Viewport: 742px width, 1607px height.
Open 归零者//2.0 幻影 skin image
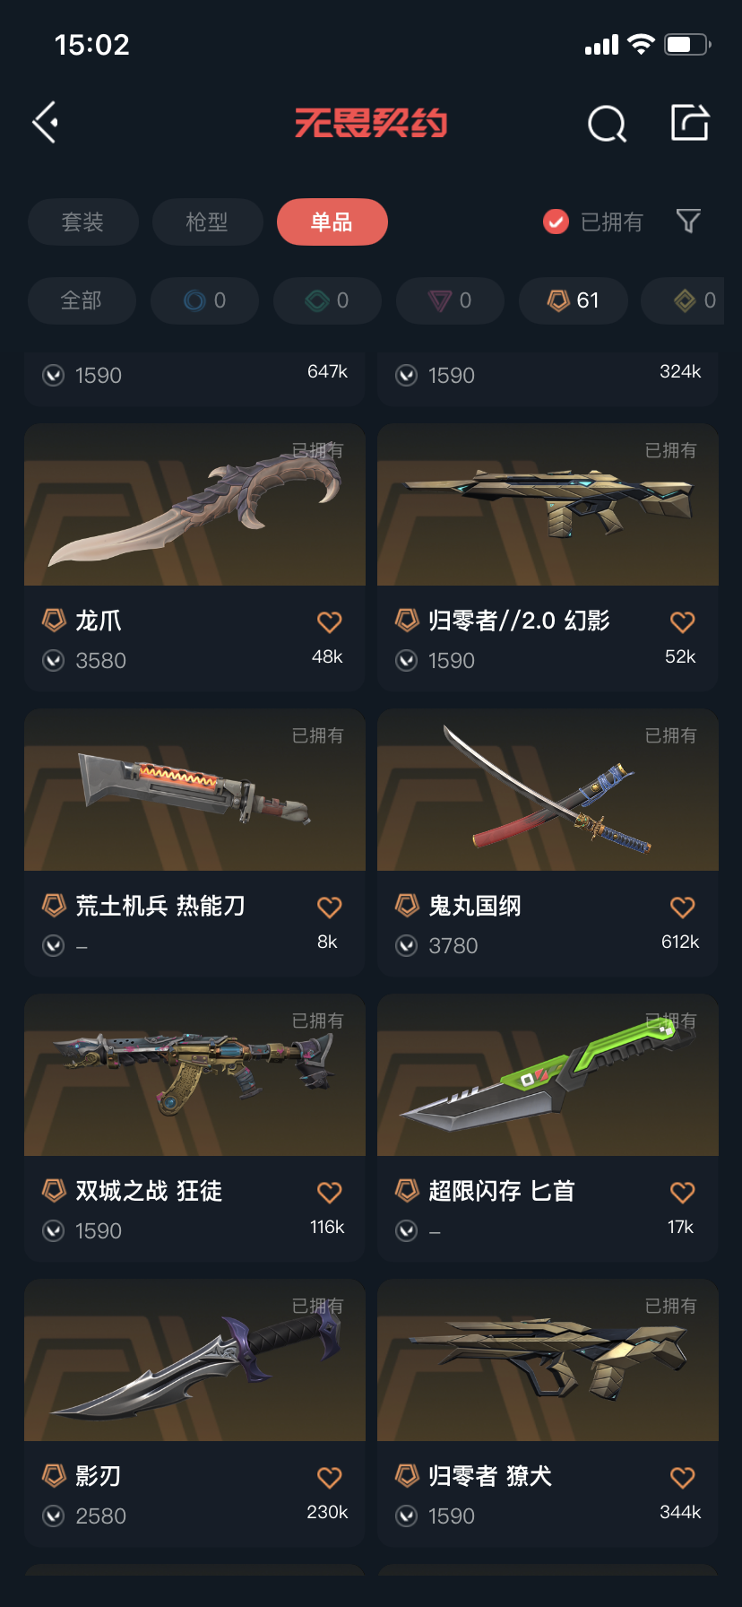(548, 505)
